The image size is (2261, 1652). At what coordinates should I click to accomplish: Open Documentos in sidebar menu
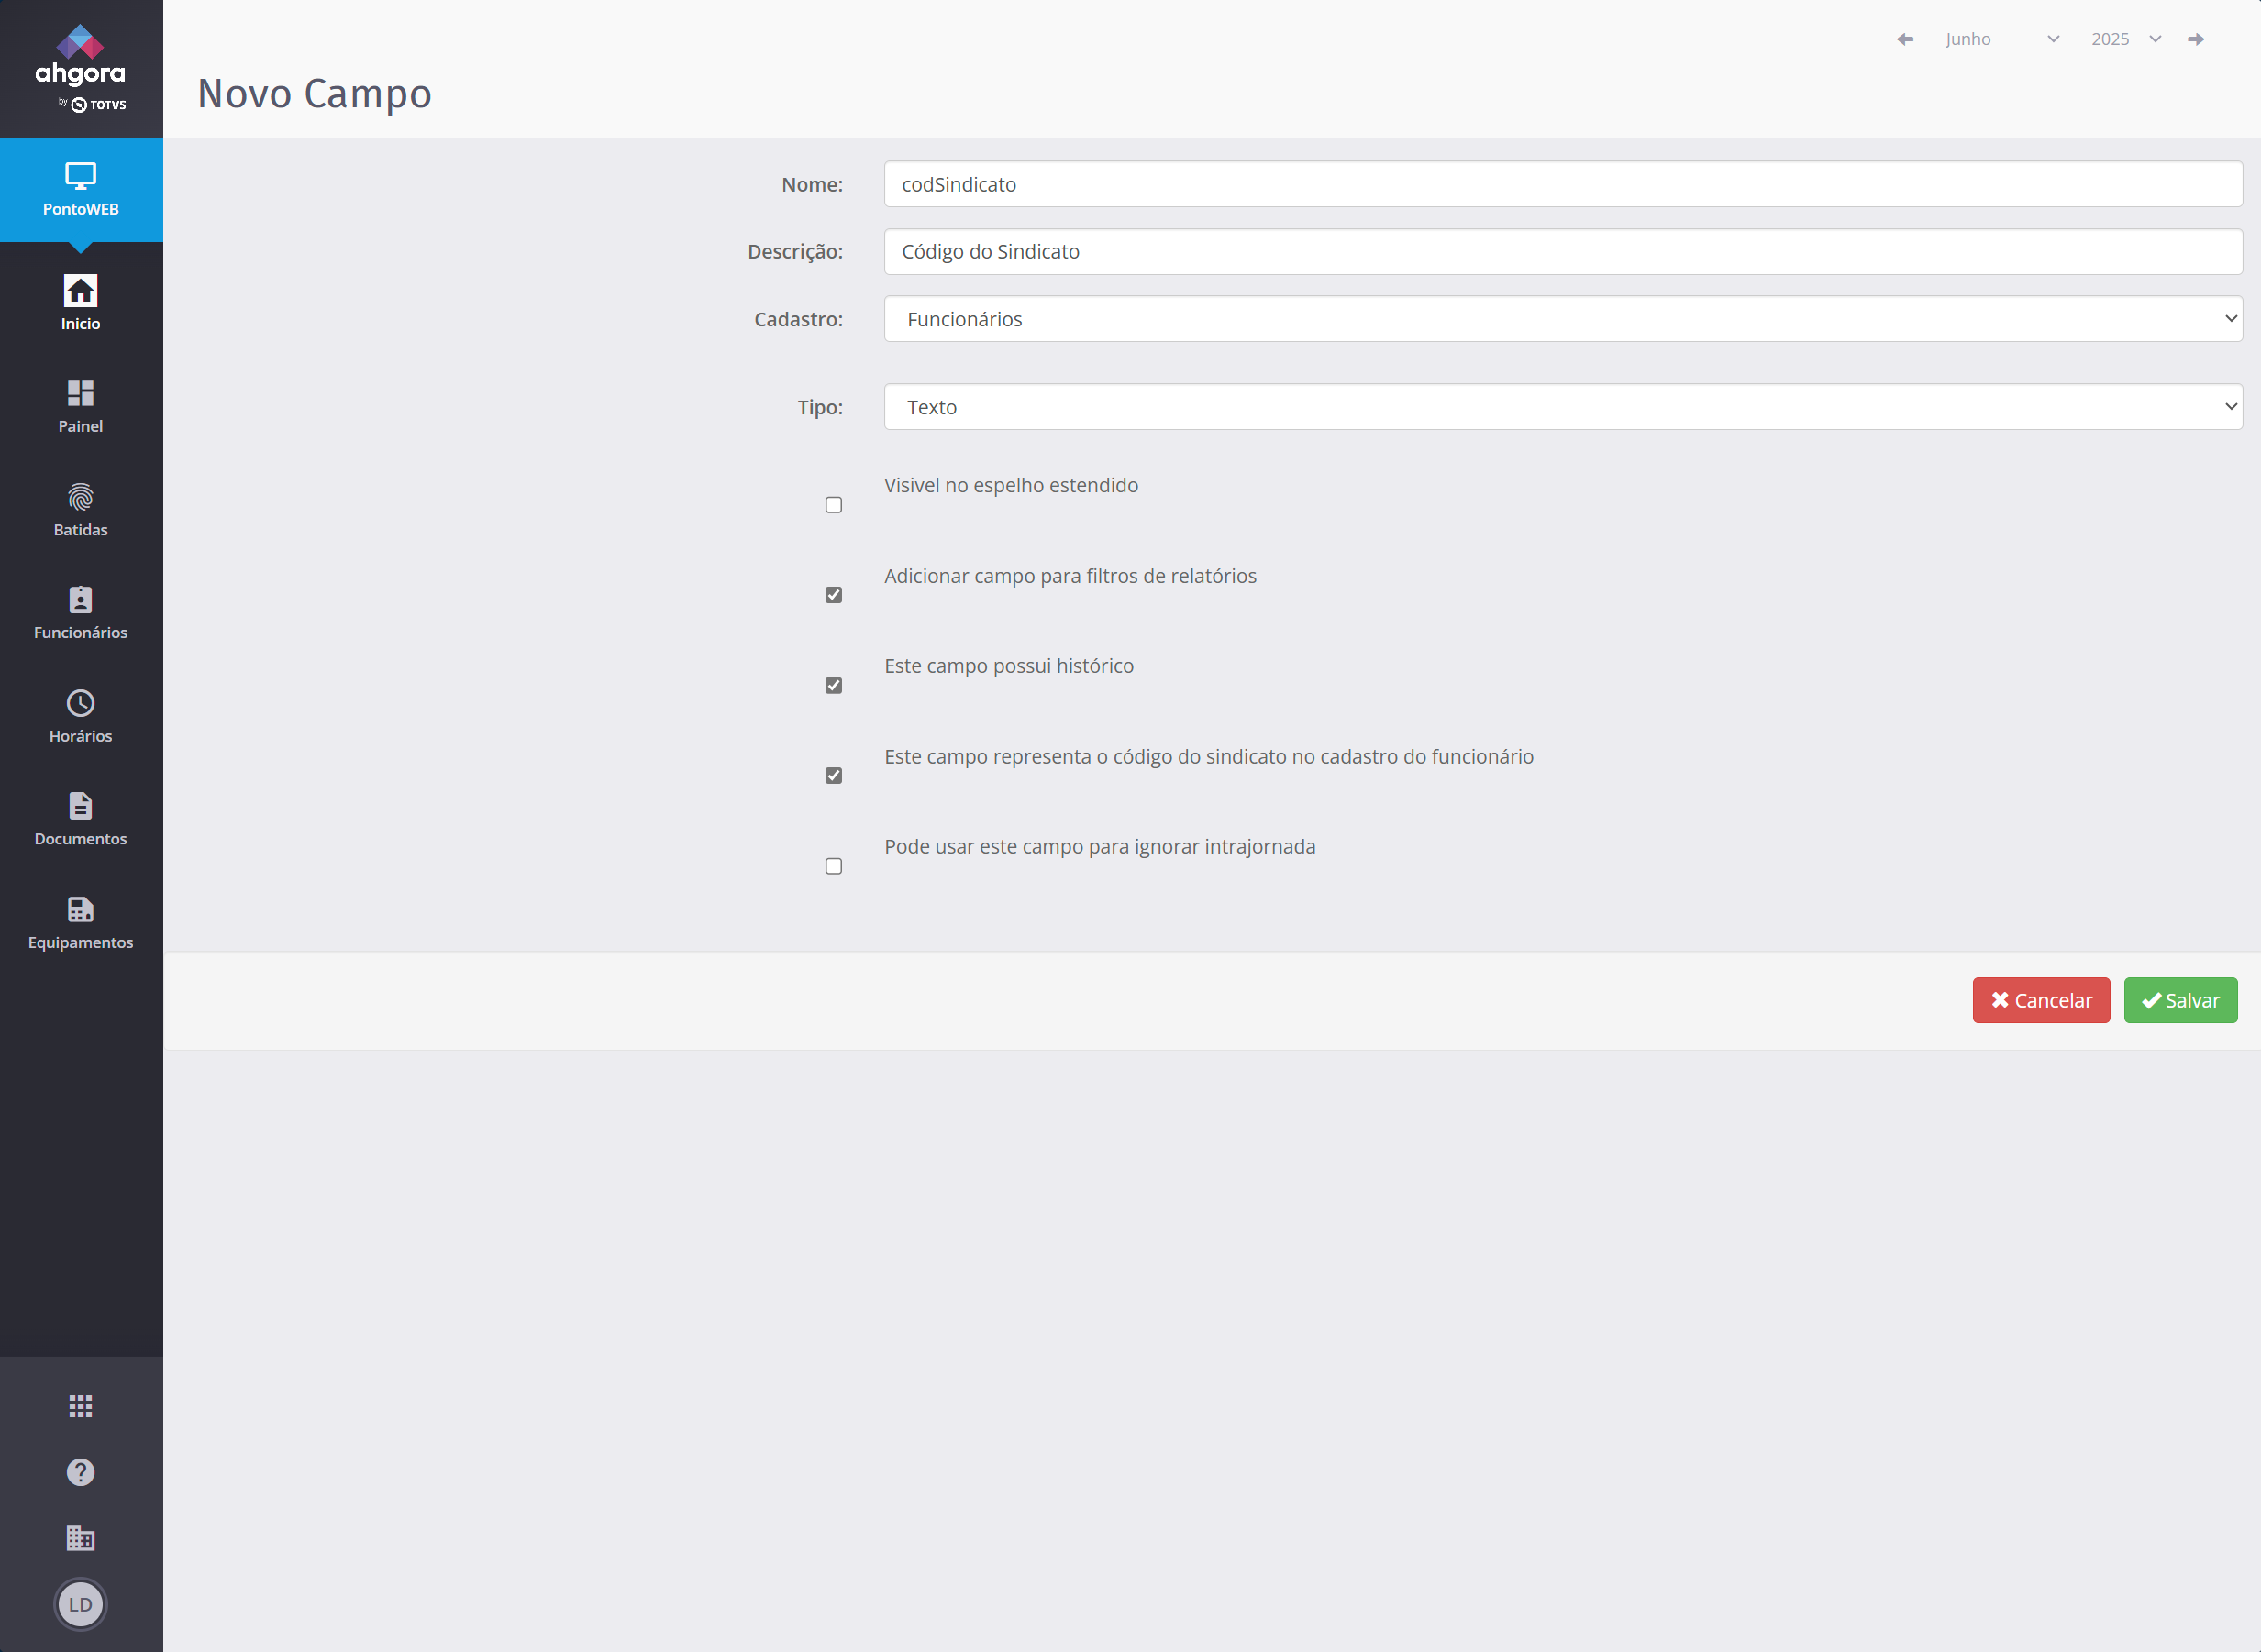point(80,819)
